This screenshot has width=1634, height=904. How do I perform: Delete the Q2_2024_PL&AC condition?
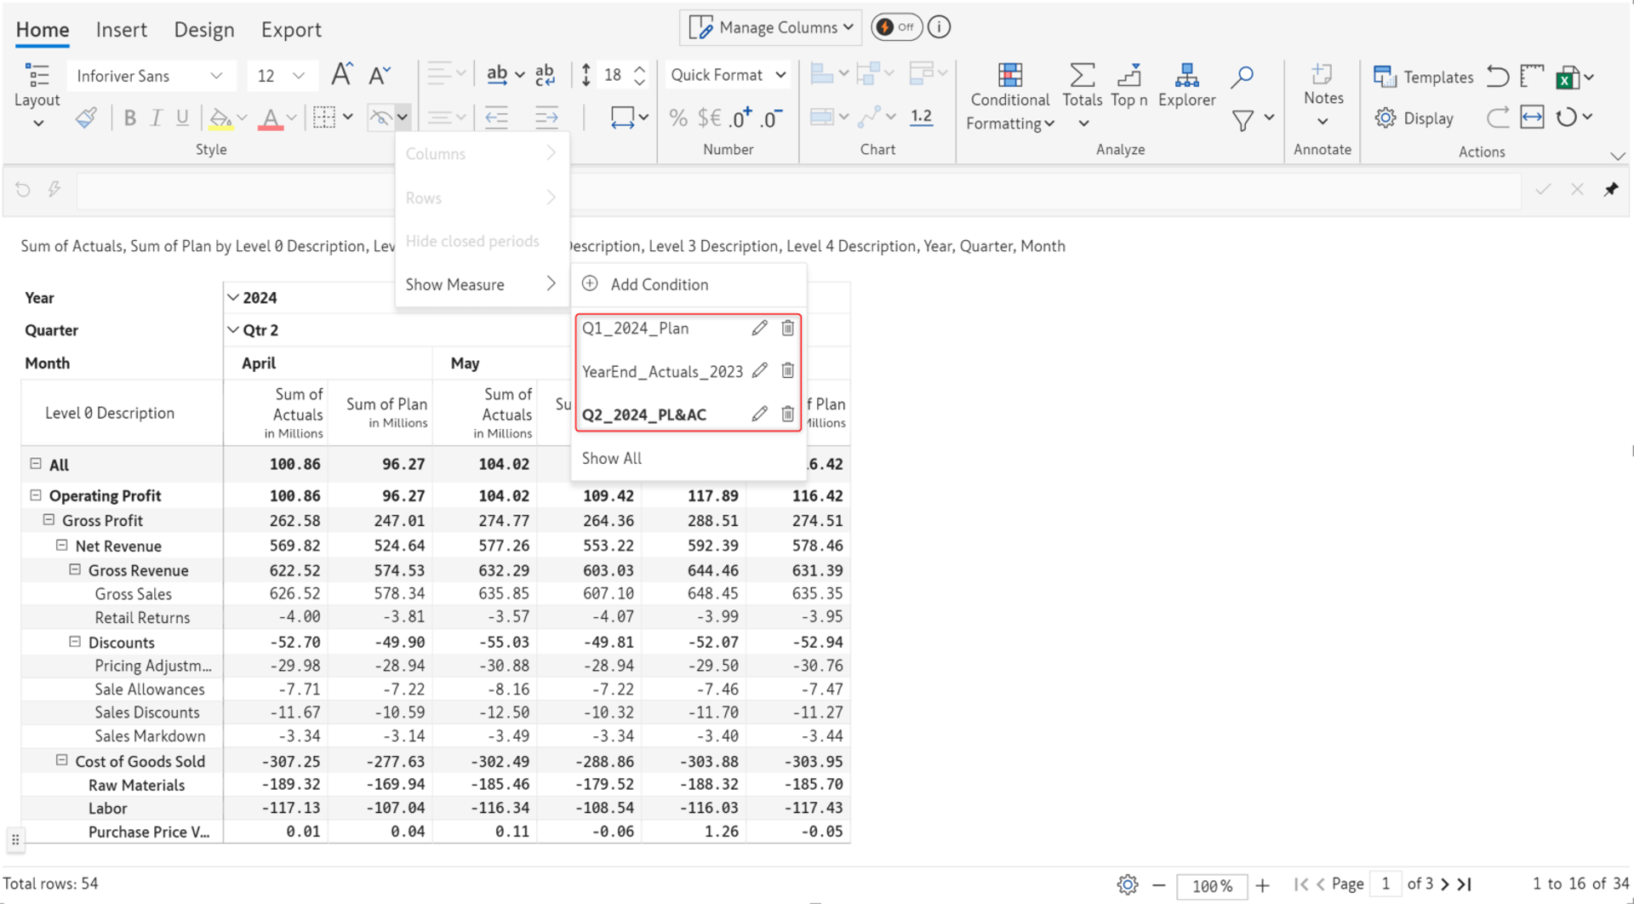point(787,414)
